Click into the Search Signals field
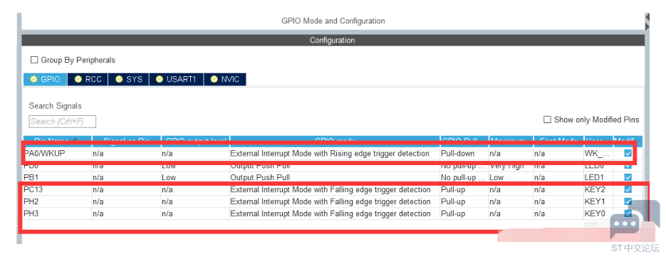666x259 pixels. tap(63, 122)
